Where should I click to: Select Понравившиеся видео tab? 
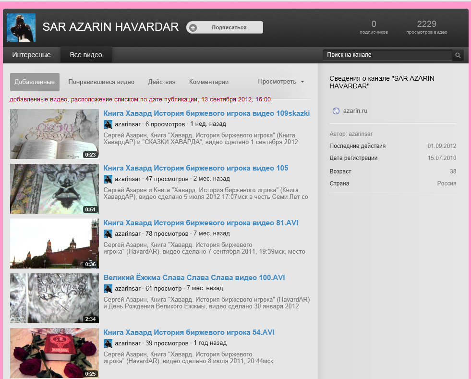[x=101, y=82]
